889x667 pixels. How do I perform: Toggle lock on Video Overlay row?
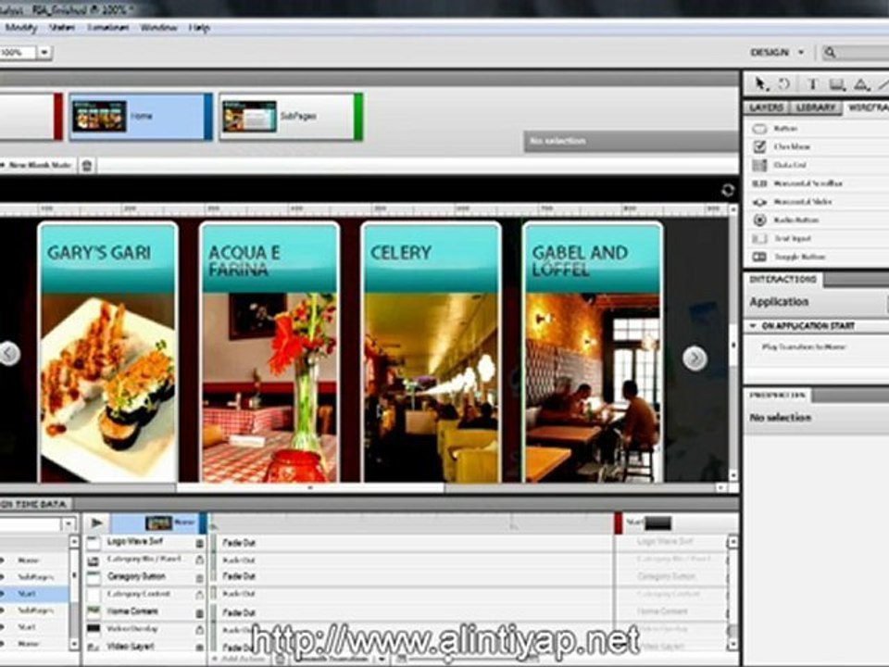pyautogui.click(x=200, y=630)
